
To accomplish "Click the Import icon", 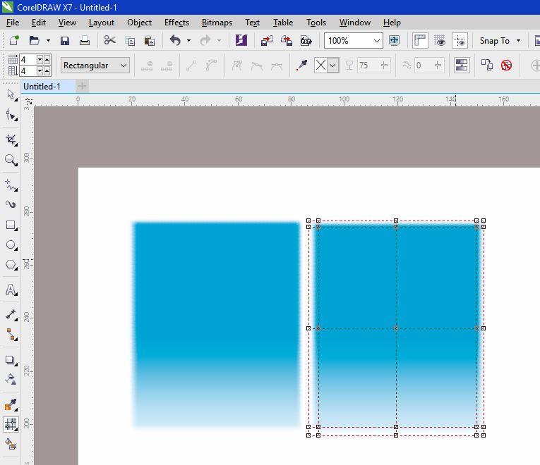I will tap(267, 41).
